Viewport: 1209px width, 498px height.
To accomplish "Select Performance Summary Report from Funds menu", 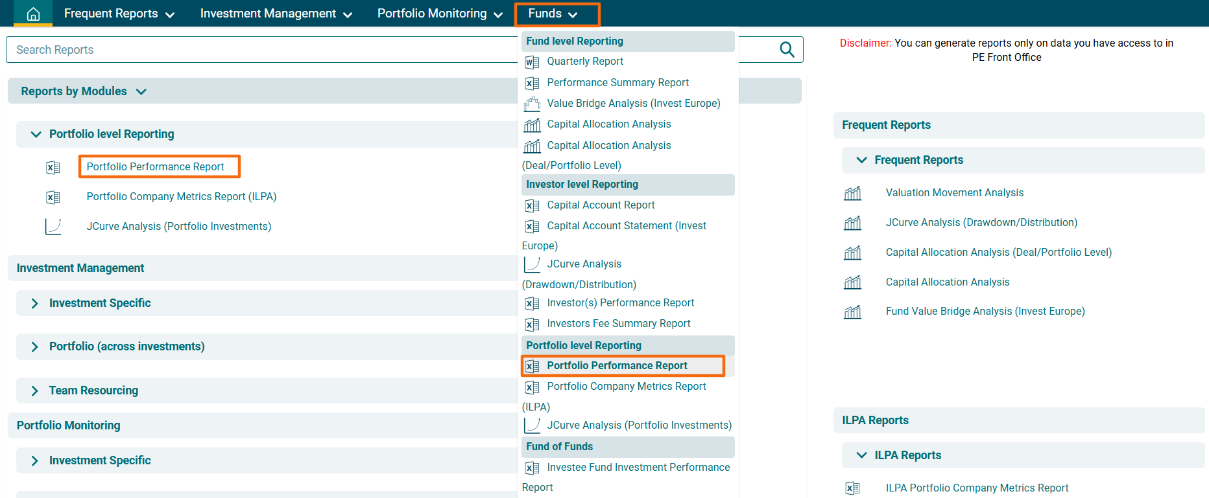I will pyautogui.click(x=617, y=83).
